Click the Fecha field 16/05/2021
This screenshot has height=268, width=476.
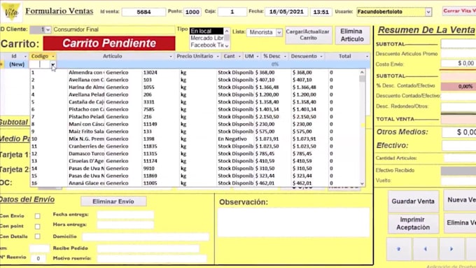(286, 12)
